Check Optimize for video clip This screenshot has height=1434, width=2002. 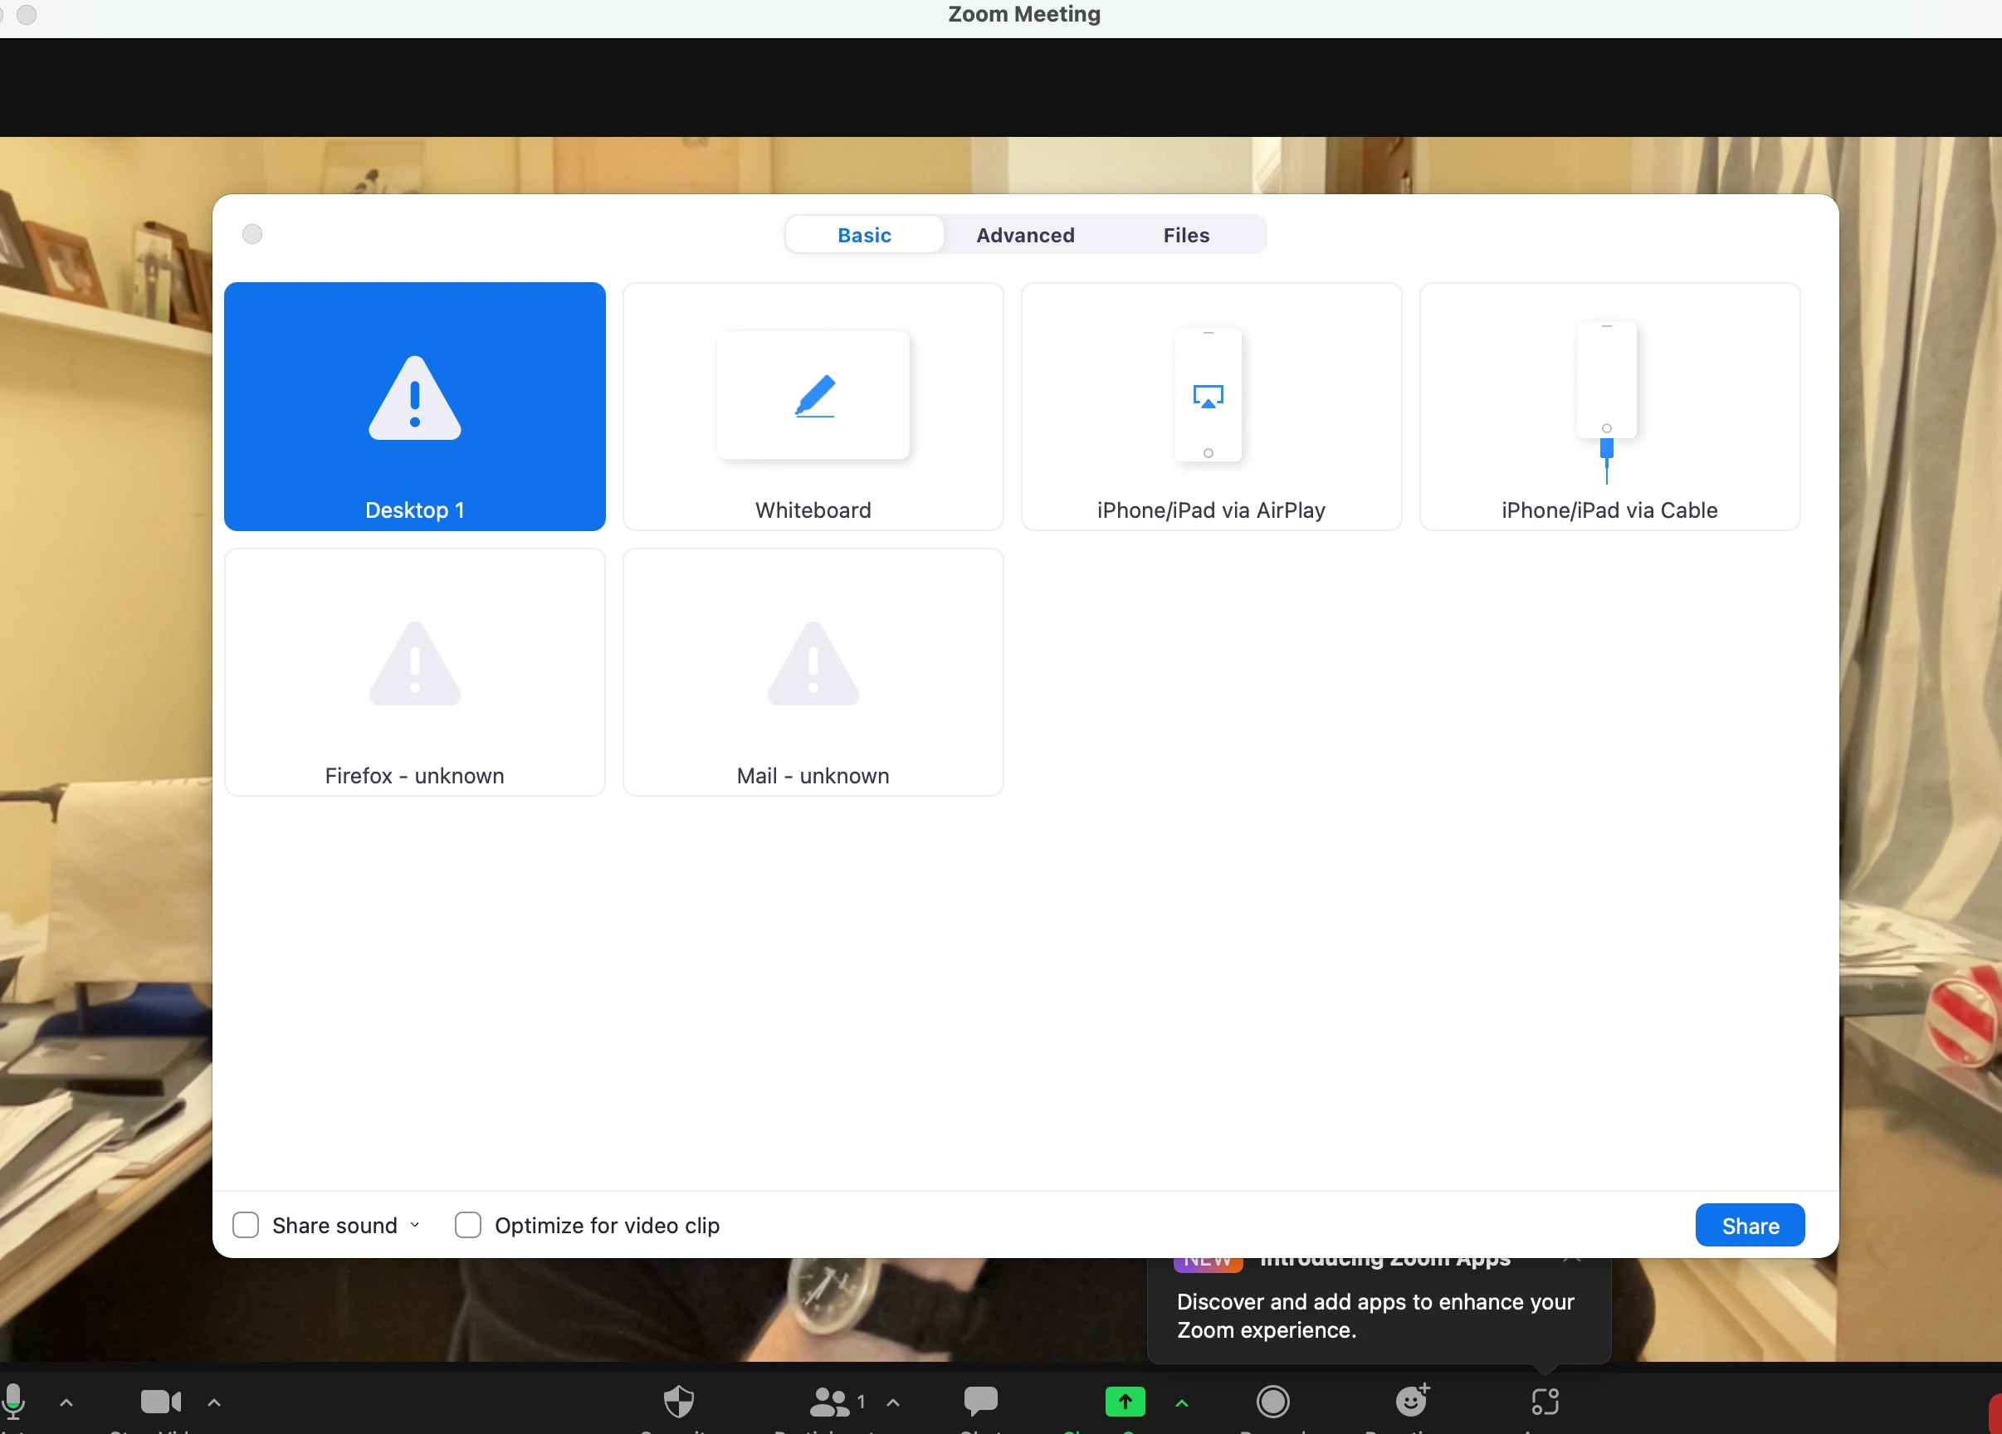pyautogui.click(x=468, y=1225)
